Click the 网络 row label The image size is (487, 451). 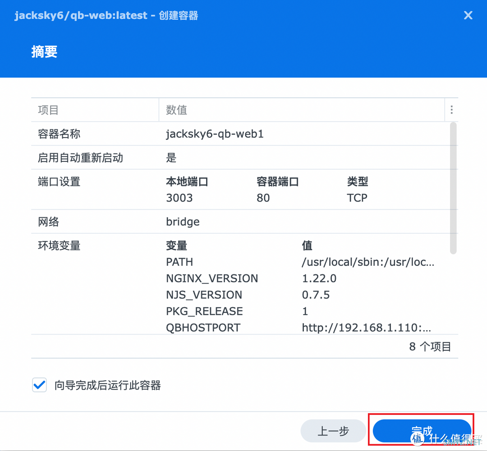tap(48, 222)
